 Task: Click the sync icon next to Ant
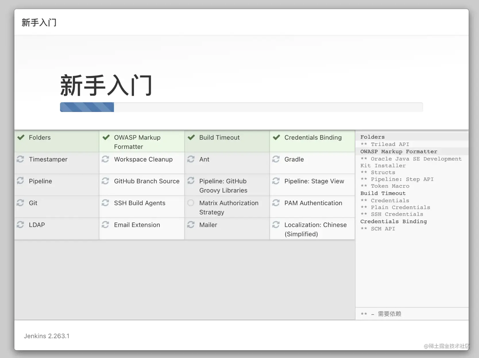(191, 159)
